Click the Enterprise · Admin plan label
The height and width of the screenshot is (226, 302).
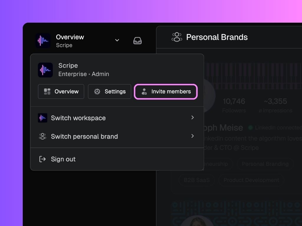pos(83,74)
